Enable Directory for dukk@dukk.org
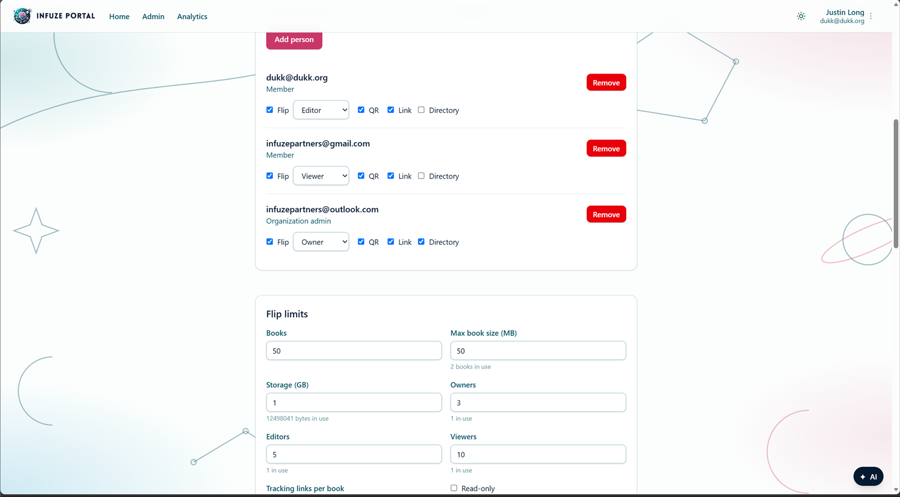Viewport: 900px width, 497px height. tap(421, 110)
